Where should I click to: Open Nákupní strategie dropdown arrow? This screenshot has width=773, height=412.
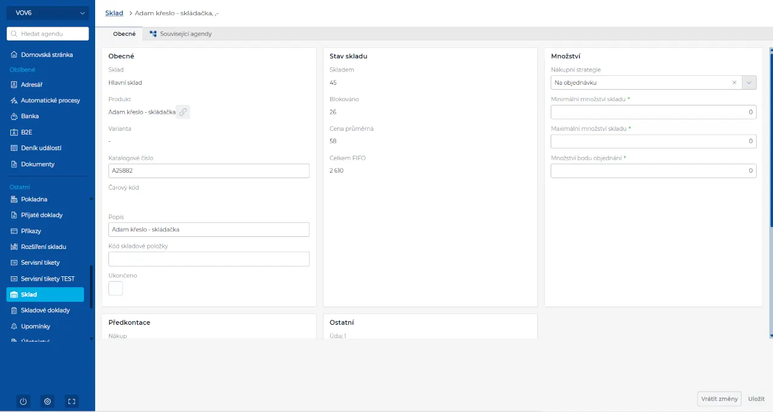tap(749, 82)
